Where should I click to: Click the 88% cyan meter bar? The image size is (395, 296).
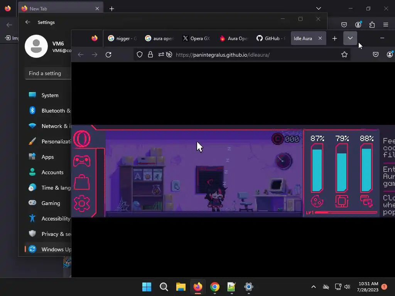366,168
